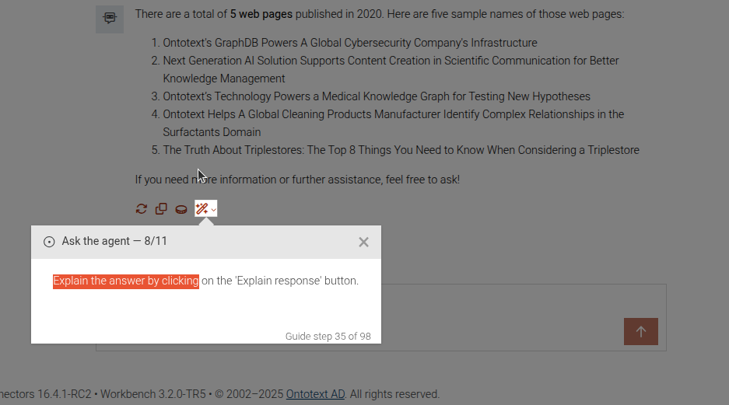Copy the agent's answer with the copy icon
Screen dimensions: 729x405
click(161, 208)
